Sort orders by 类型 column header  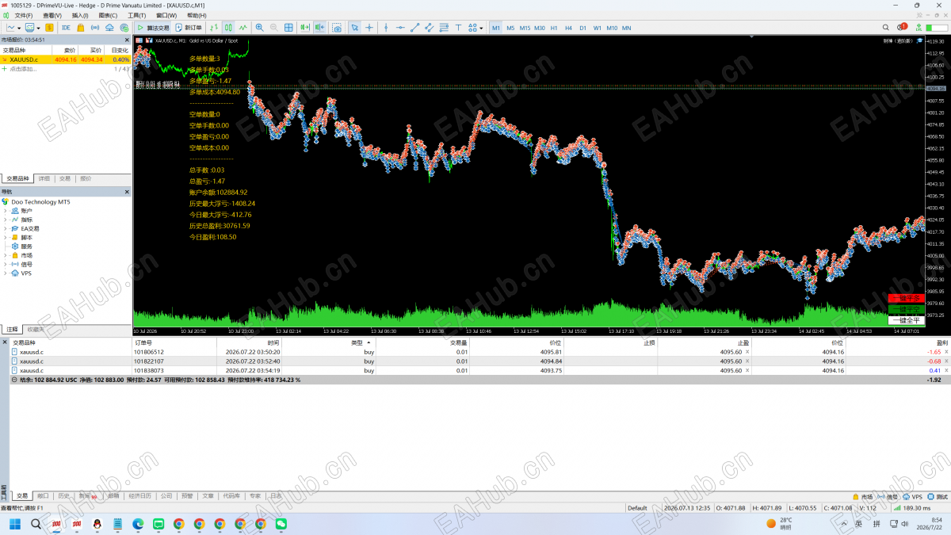[357, 342]
